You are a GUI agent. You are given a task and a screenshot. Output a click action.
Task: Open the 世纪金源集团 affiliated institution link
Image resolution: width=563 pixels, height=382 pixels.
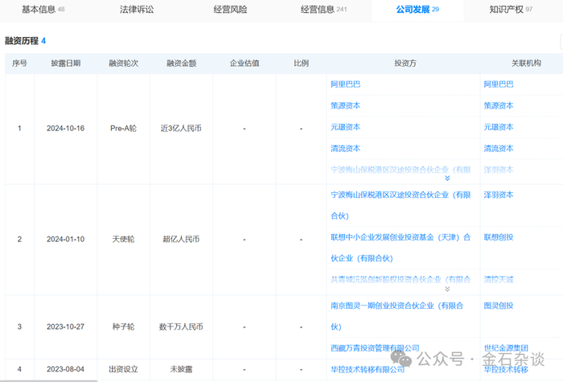506,348
